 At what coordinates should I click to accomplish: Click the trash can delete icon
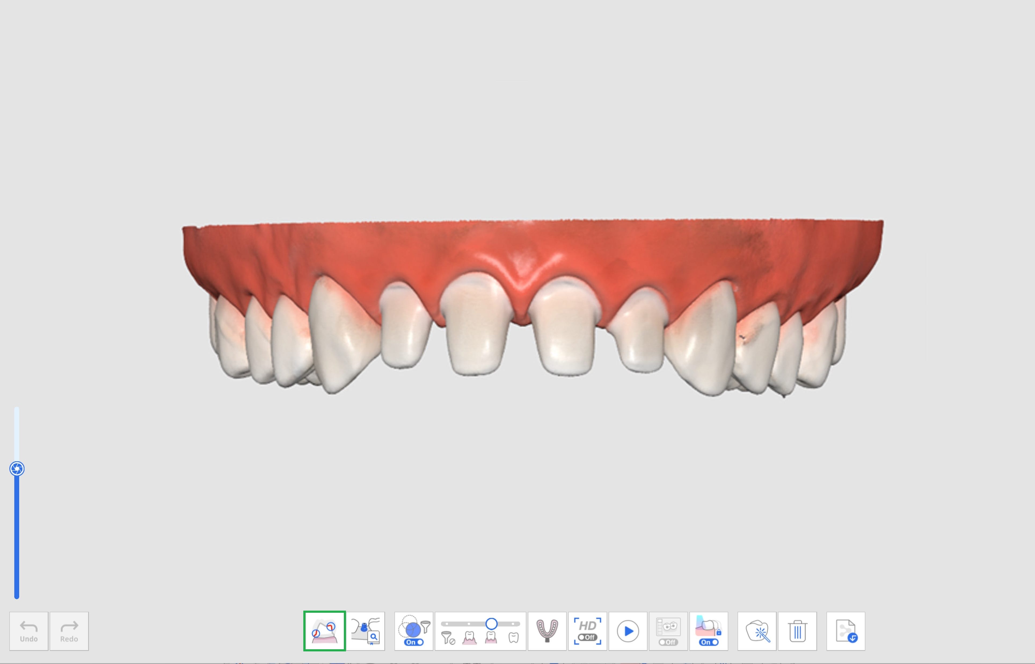point(797,631)
